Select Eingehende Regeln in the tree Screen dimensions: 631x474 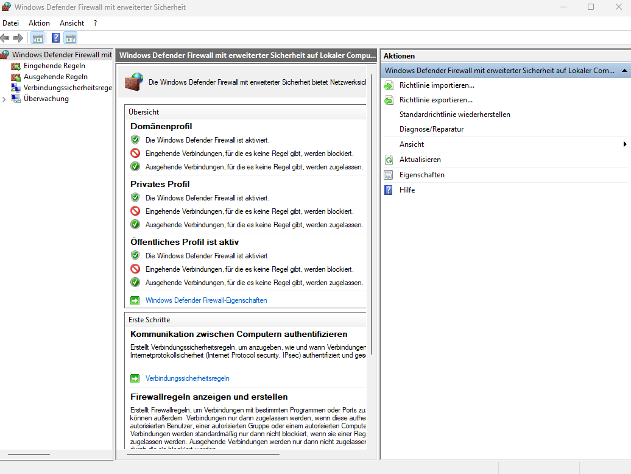pyautogui.click(x=54, y=66)
